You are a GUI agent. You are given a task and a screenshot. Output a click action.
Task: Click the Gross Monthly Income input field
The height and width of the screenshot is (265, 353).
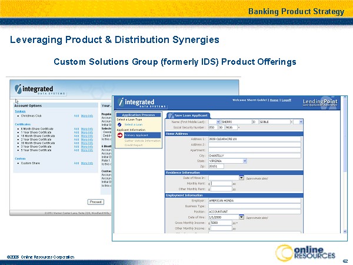[x=221, y=223]
